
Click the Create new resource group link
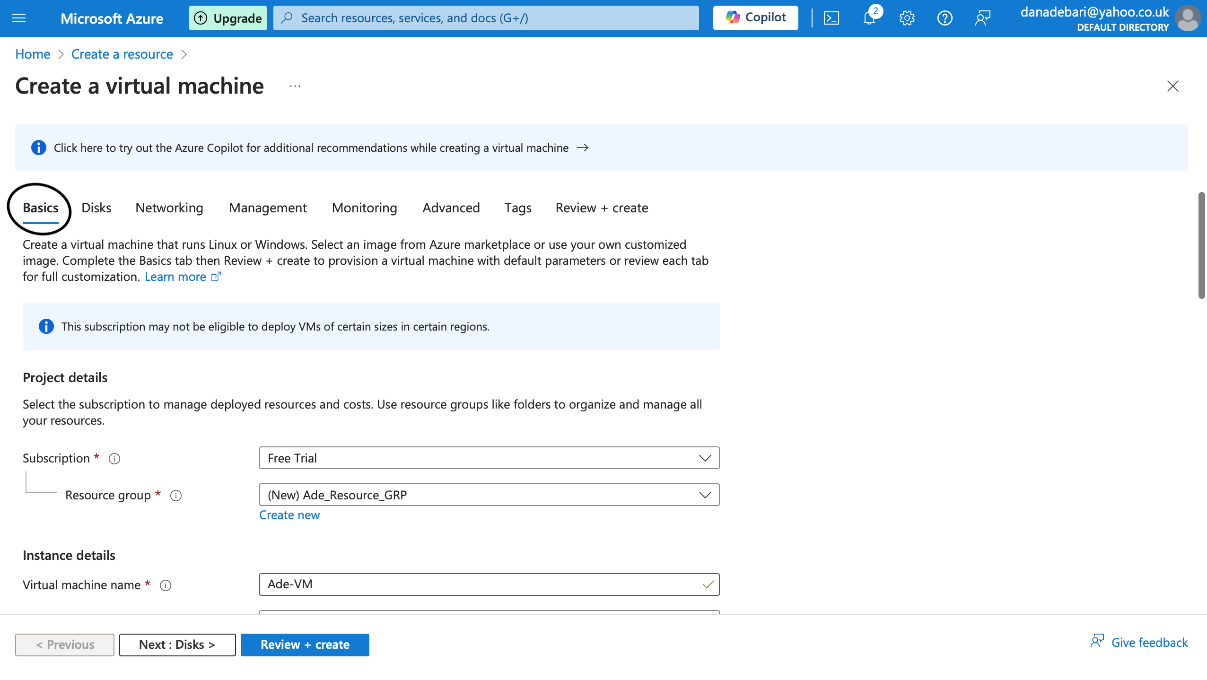(x=289, y=515)
